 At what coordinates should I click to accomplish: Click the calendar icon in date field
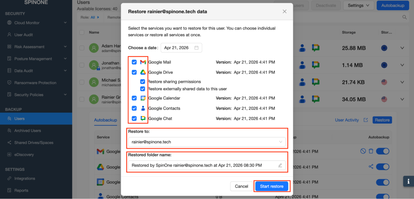point(196,48)
